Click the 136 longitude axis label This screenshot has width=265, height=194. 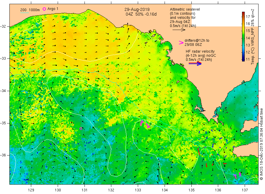pyautogui.click(x=218, y=190)
